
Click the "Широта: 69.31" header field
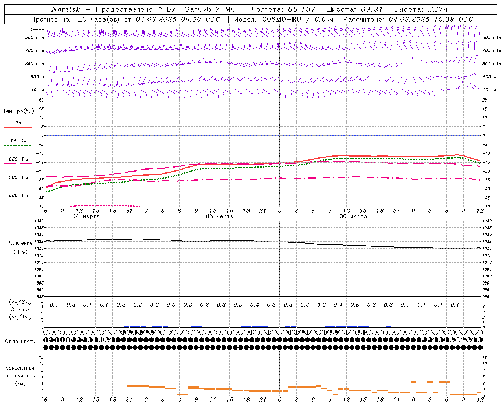[354, 9]
